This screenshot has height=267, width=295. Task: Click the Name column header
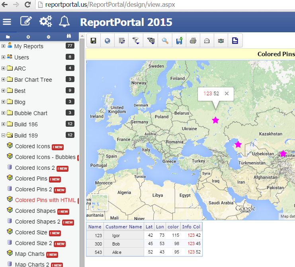[95, 227]
